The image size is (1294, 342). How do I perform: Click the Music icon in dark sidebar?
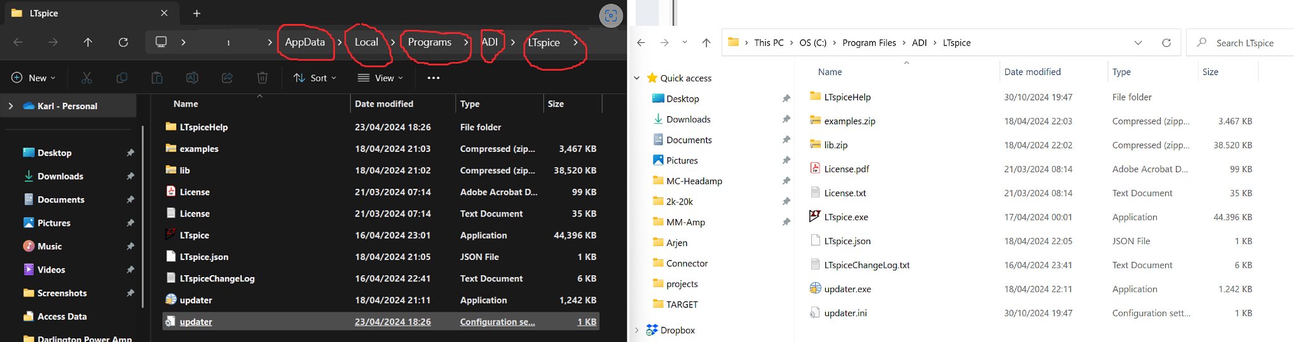tap(28, 246)
